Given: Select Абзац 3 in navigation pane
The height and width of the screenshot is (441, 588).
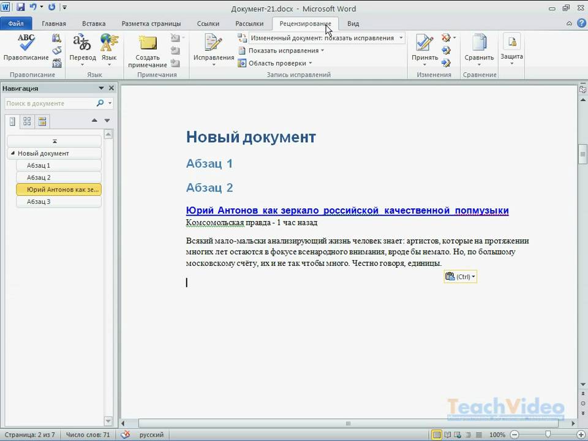Looking at the screenshot, I should (59, 202).
